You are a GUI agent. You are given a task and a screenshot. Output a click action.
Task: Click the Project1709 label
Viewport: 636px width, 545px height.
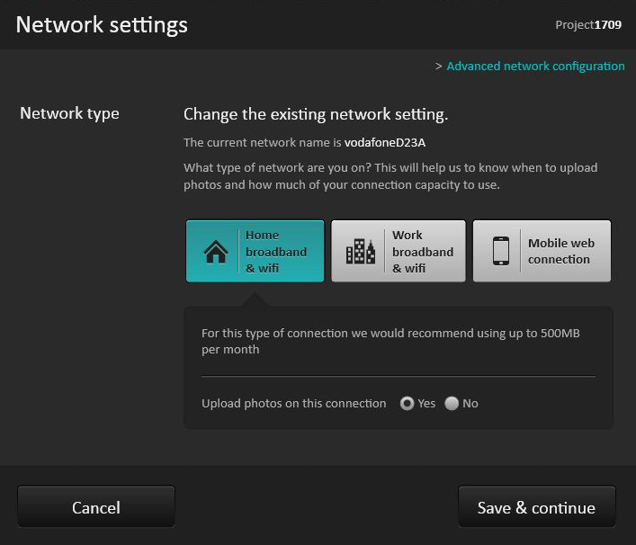[587, 25]
